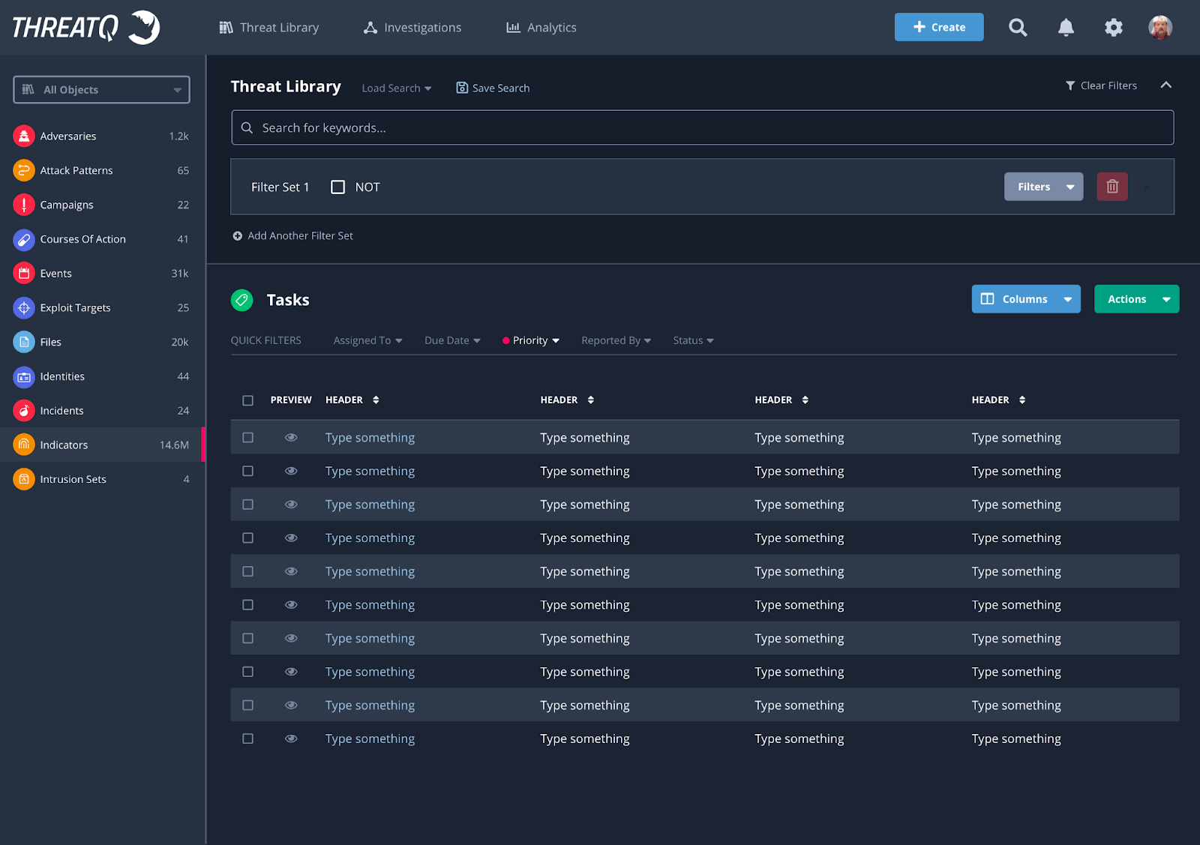Open the Analytics section
The image size is (1200, 845).
541,27
